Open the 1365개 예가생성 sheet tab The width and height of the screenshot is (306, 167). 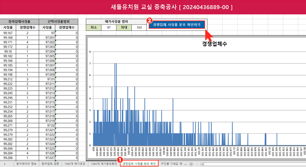[75, 164]
